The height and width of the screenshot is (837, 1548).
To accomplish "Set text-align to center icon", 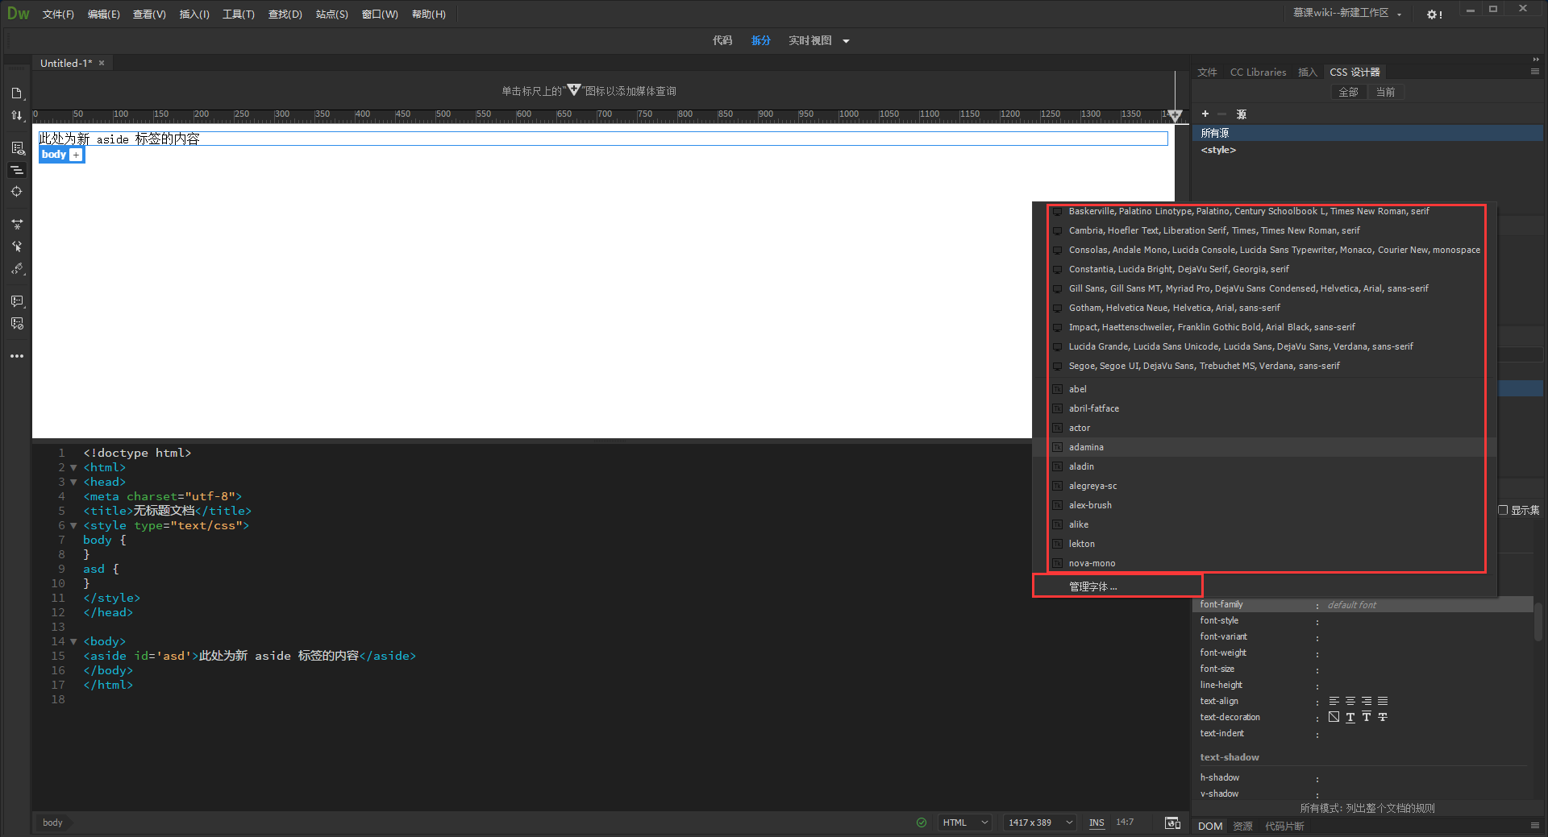I will [1350, 701].
